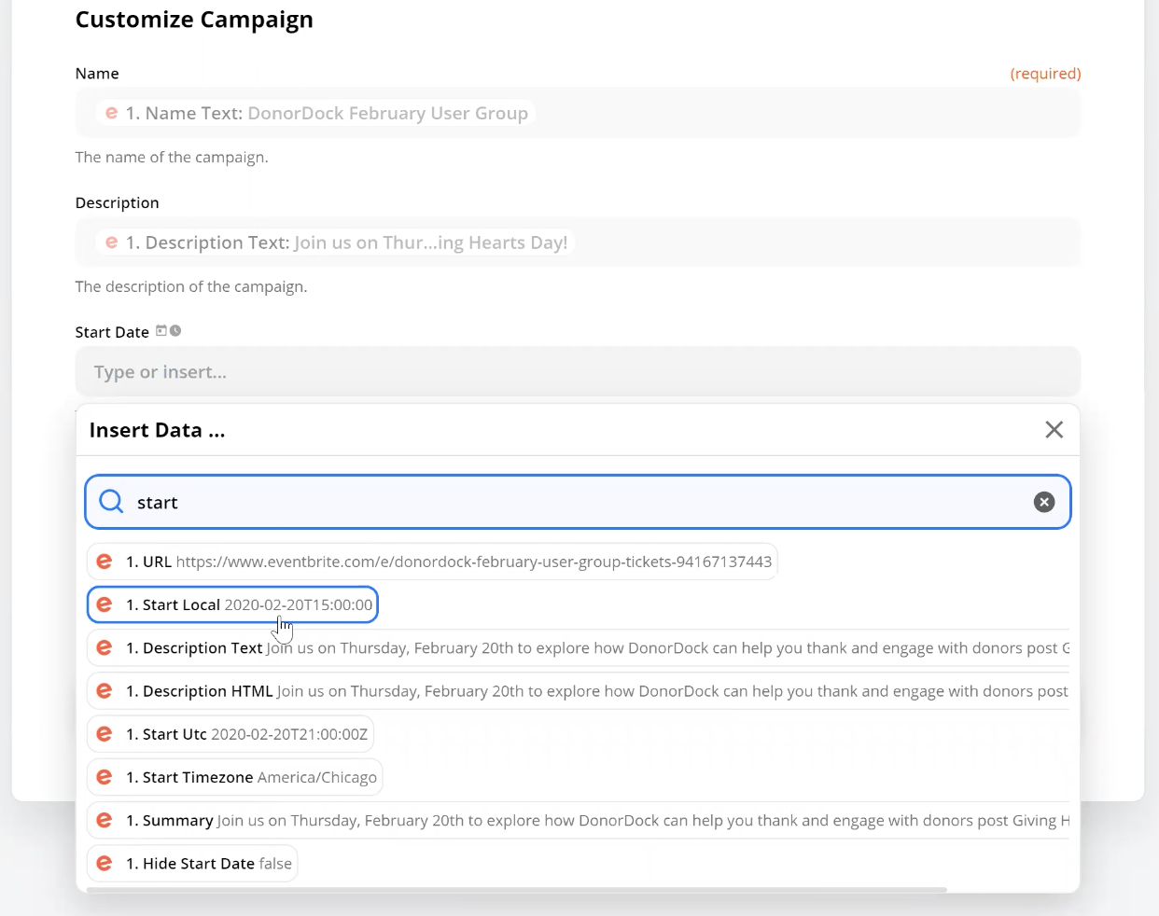Insert Hide Start Date false value
Image resolution: width=1159 pixels, height=916 pixels.
point(192,863)
